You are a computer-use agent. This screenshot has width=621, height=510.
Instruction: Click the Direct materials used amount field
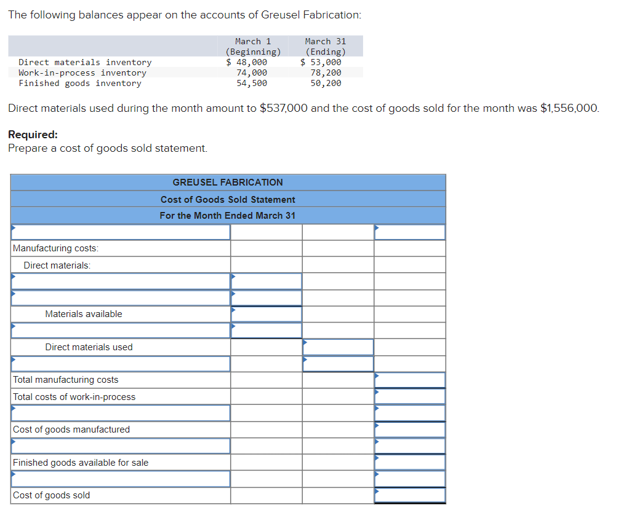tap(338, 347)
